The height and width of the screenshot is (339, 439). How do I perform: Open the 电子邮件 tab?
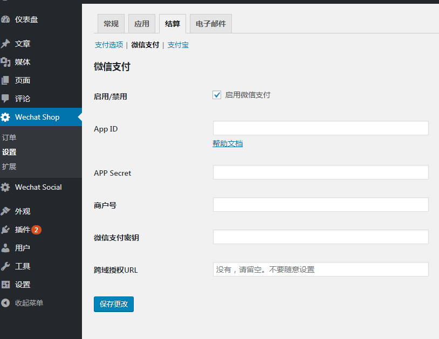211,24
